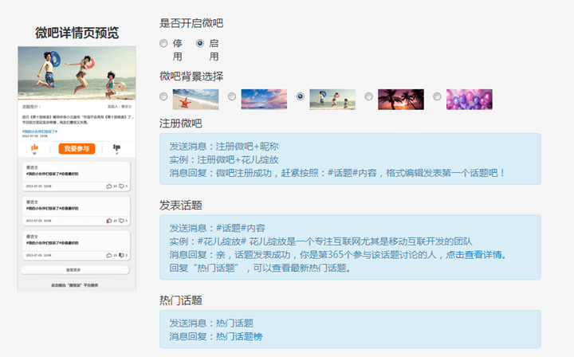574x357 pixels.
Task: Click the 查看更多 button in the preview
Action: point(75,270)
